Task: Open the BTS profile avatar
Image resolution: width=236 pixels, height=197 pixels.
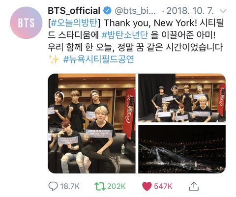Action: point(26,23)
